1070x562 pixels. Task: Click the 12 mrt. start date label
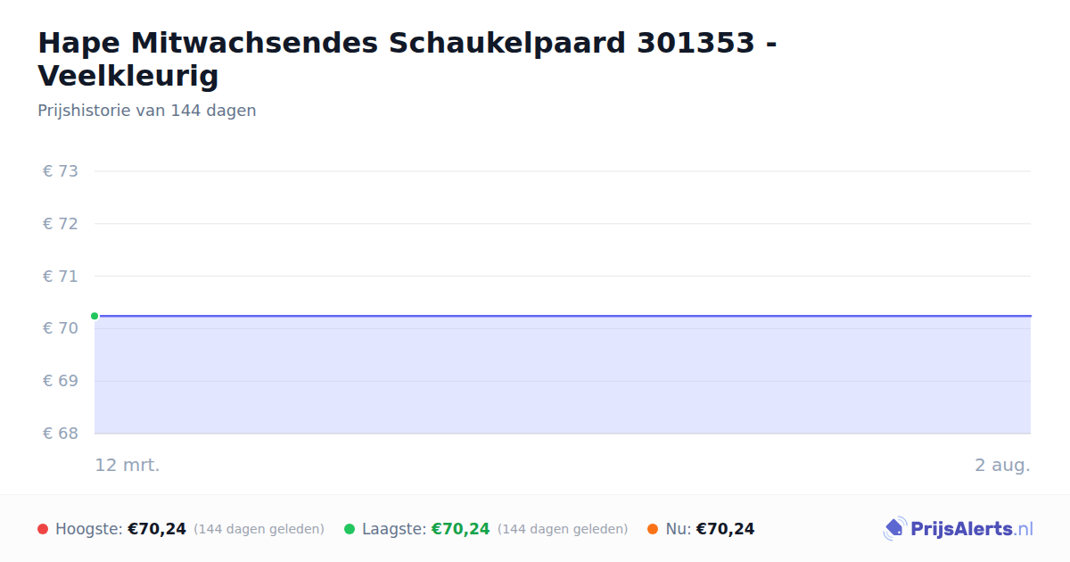pos(128,465)
